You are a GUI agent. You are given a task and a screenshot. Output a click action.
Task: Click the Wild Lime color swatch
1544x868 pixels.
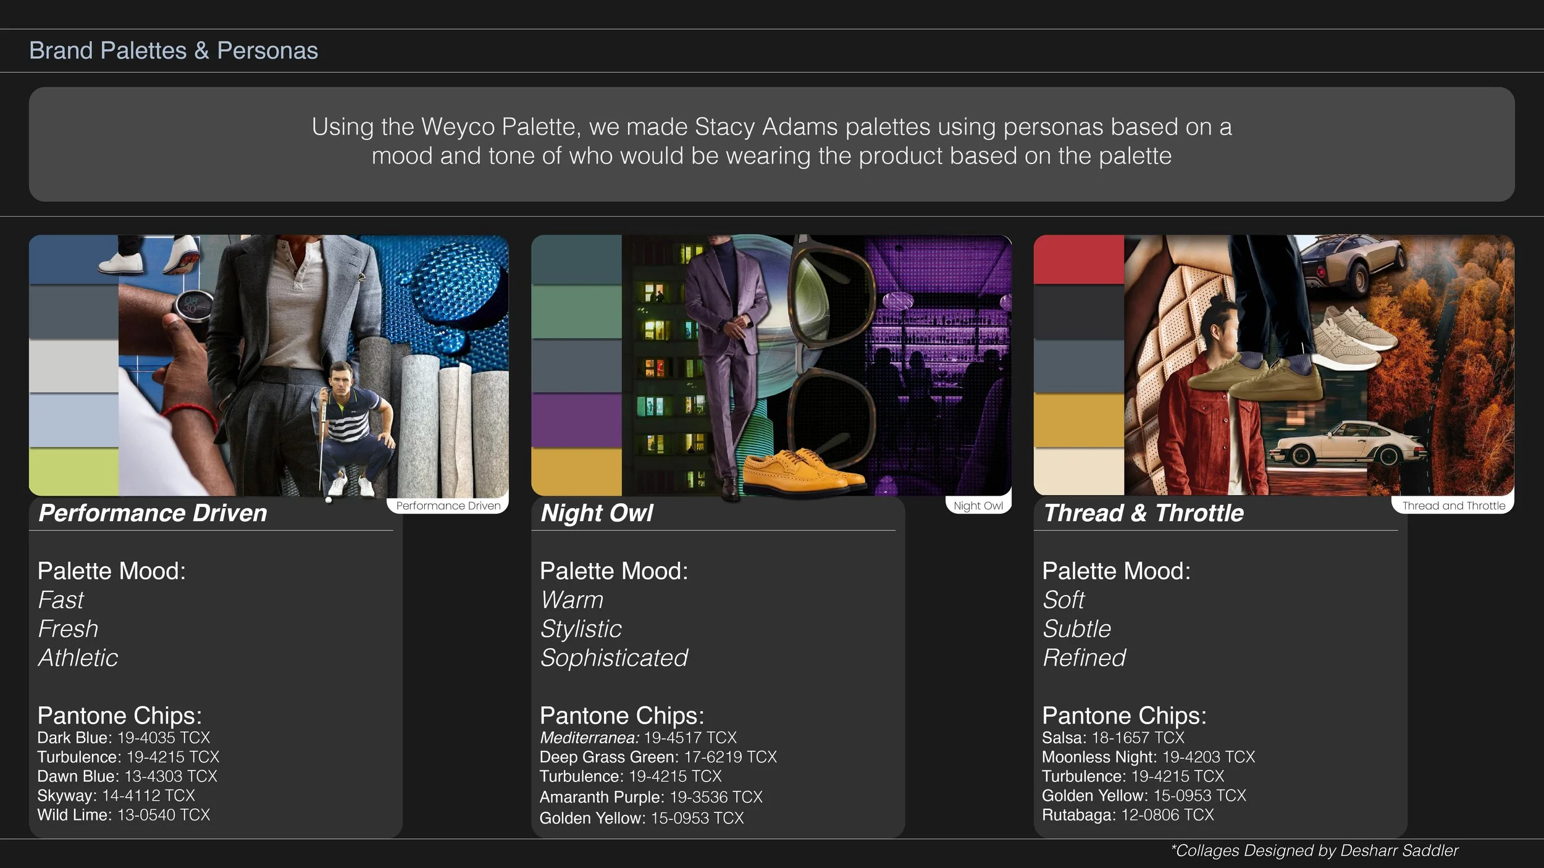73,472
